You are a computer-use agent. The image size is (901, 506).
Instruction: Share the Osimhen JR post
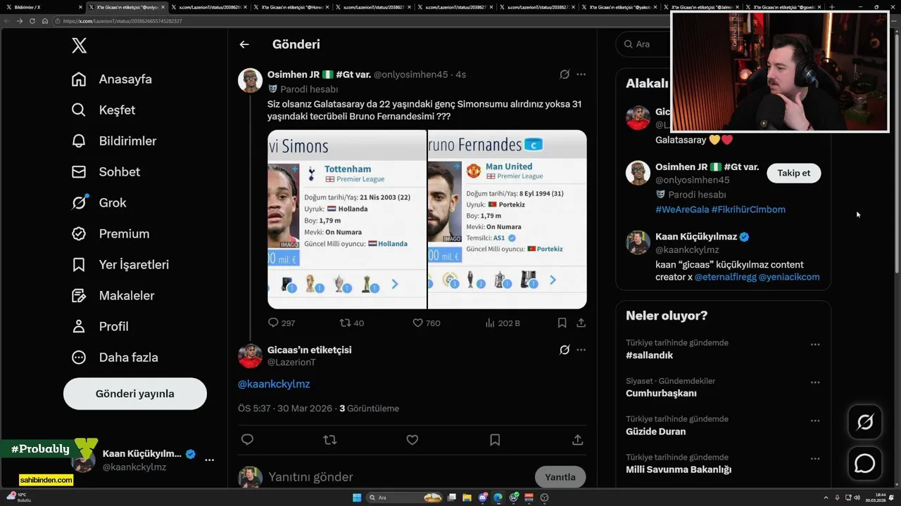click(x=581, y=323)
